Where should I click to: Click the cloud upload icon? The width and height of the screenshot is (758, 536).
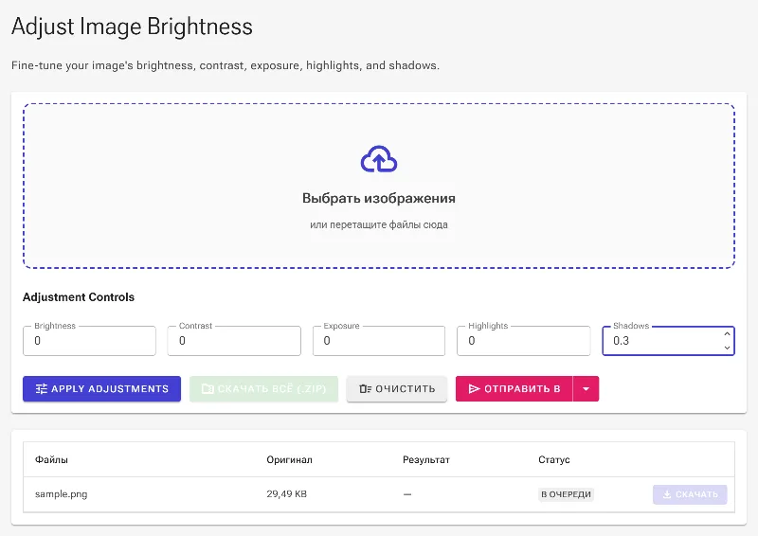pyautogui.click(x=379, y=158)
